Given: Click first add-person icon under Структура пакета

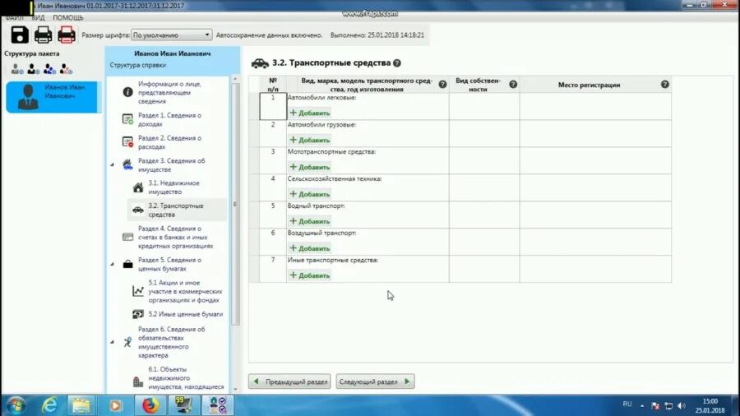Looking at the screenshot, I should pyautogui.click(x=17, y=69).
